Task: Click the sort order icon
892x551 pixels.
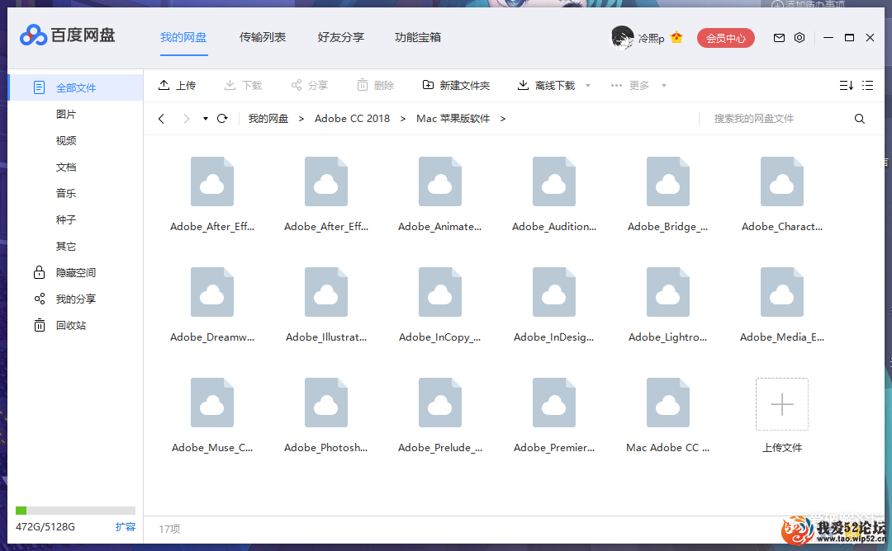Action: (x=846, y=85)
